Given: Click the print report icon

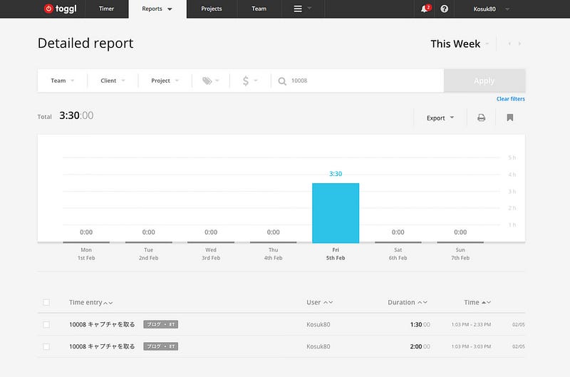Looking at the screenshot, I should 481,118.
